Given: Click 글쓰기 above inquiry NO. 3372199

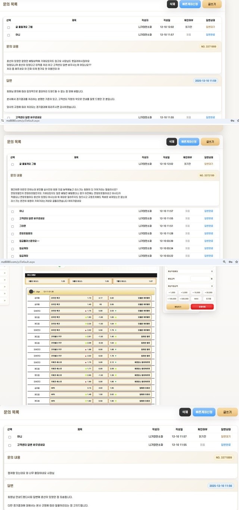Looking at the screenshot, I should coord(210,142).
